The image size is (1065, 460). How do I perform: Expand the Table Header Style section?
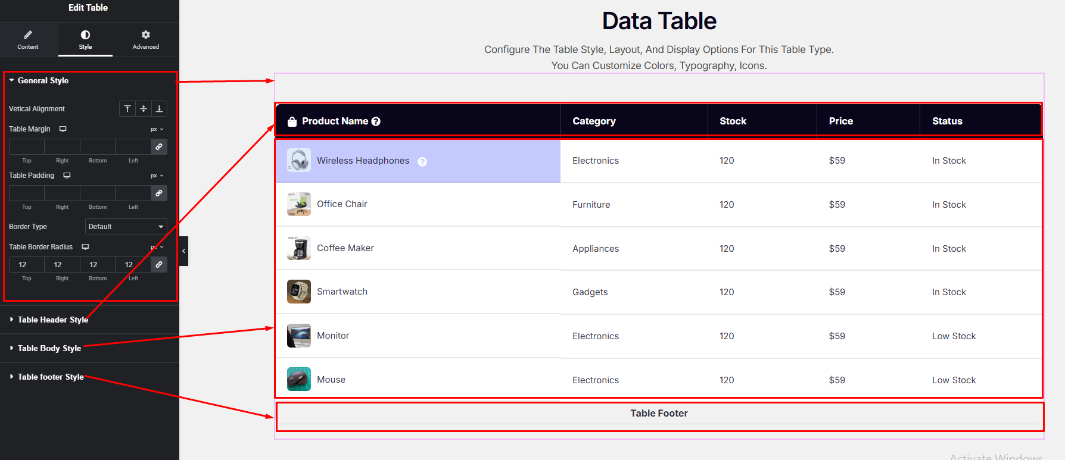(x=52, y=320)
